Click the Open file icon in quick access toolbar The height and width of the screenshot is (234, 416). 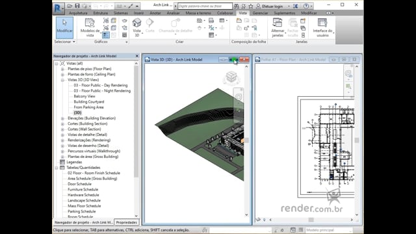(x=70, y=6)
